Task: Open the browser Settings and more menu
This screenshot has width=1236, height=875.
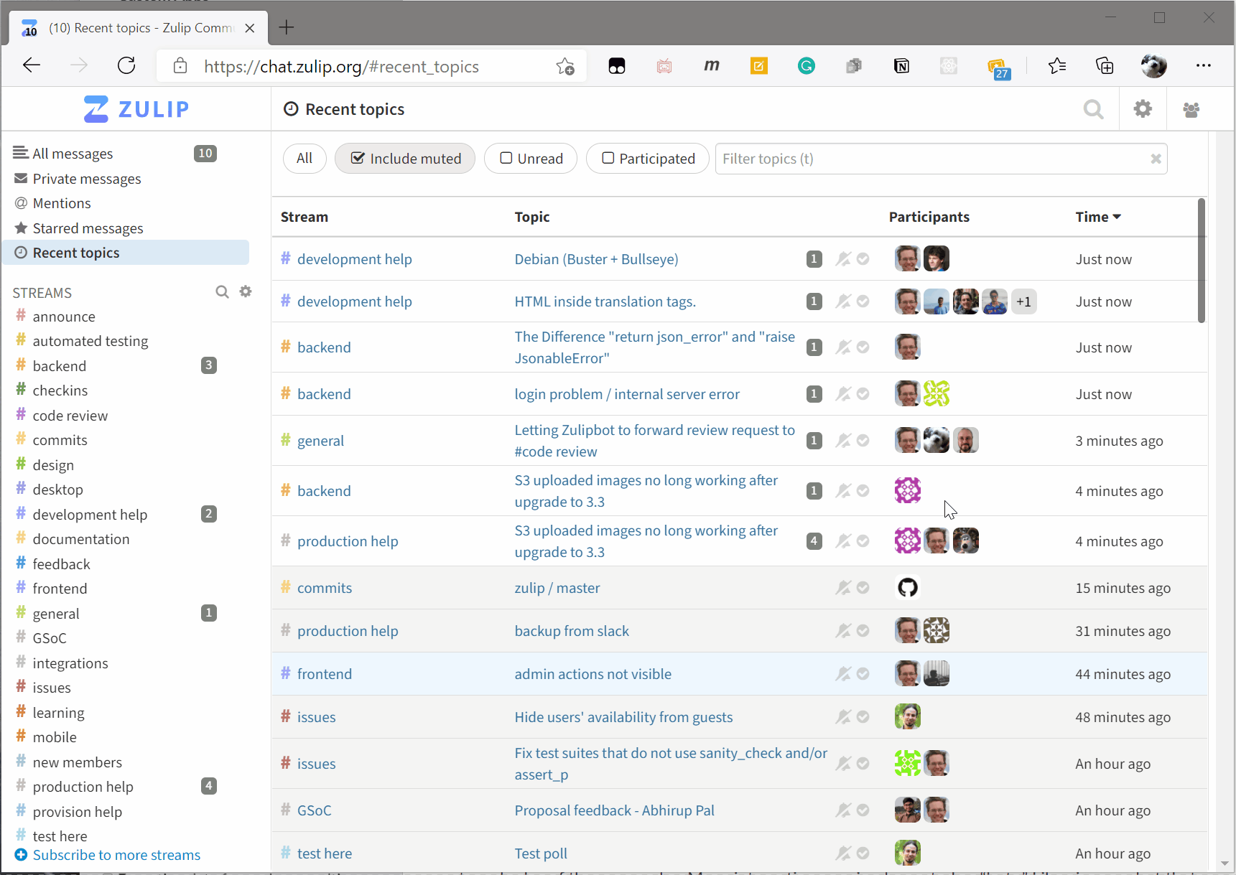Action: coord(1204,66)
